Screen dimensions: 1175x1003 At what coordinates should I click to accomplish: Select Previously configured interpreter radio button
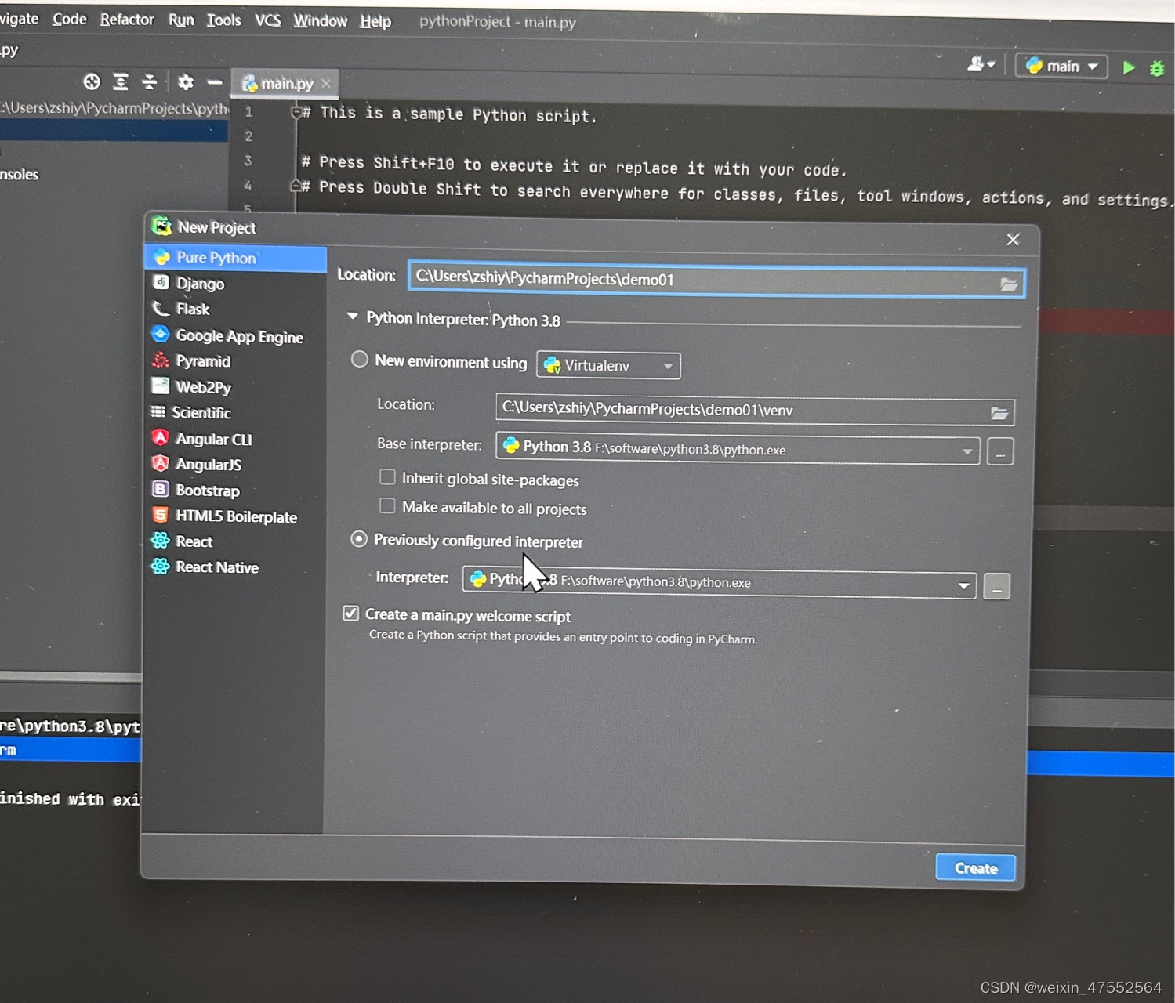tap(359, 539)
